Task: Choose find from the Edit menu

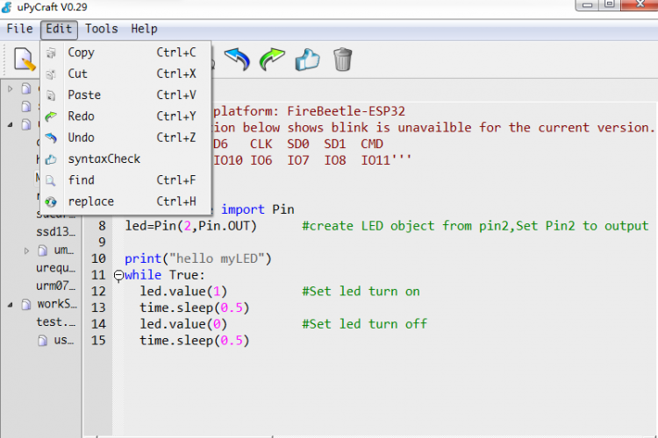Action: click(x=125, y=180)
